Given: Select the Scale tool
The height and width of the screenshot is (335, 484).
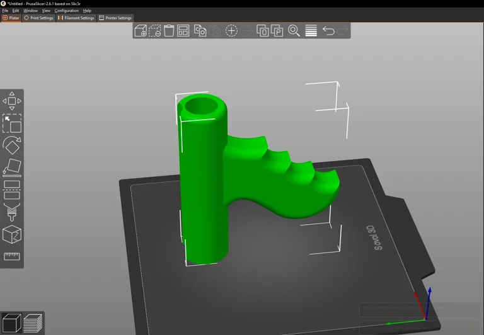Looking at the screenshot, I should pyautogui.click(x=12, y=123).
